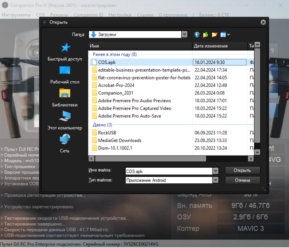
Task: Open Network (Сеть) location
Action: click(65, 139)
